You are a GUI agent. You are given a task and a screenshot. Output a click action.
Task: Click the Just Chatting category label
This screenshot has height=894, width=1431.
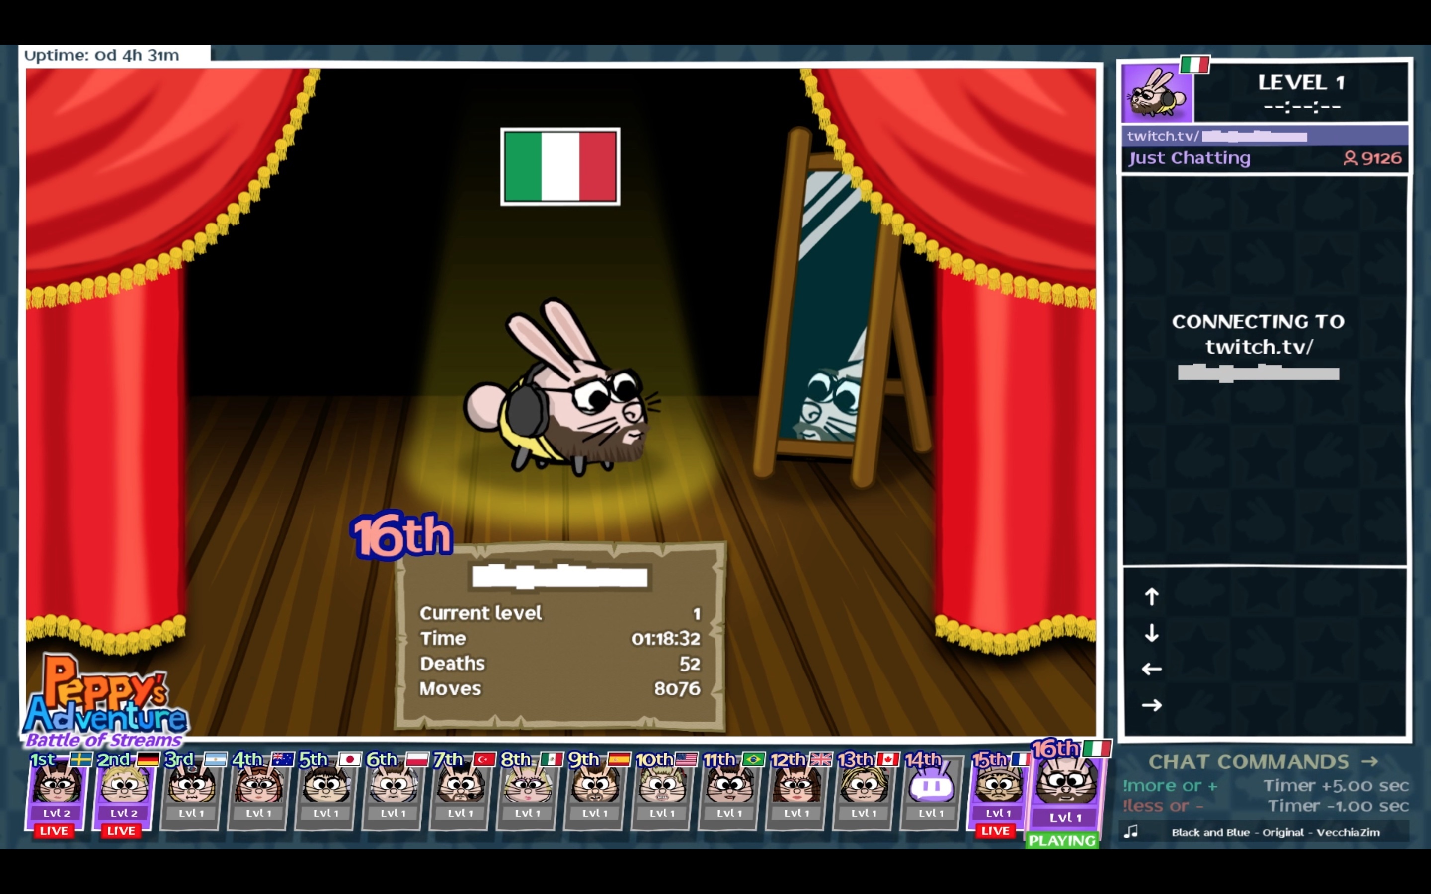tap(1190, 158)
